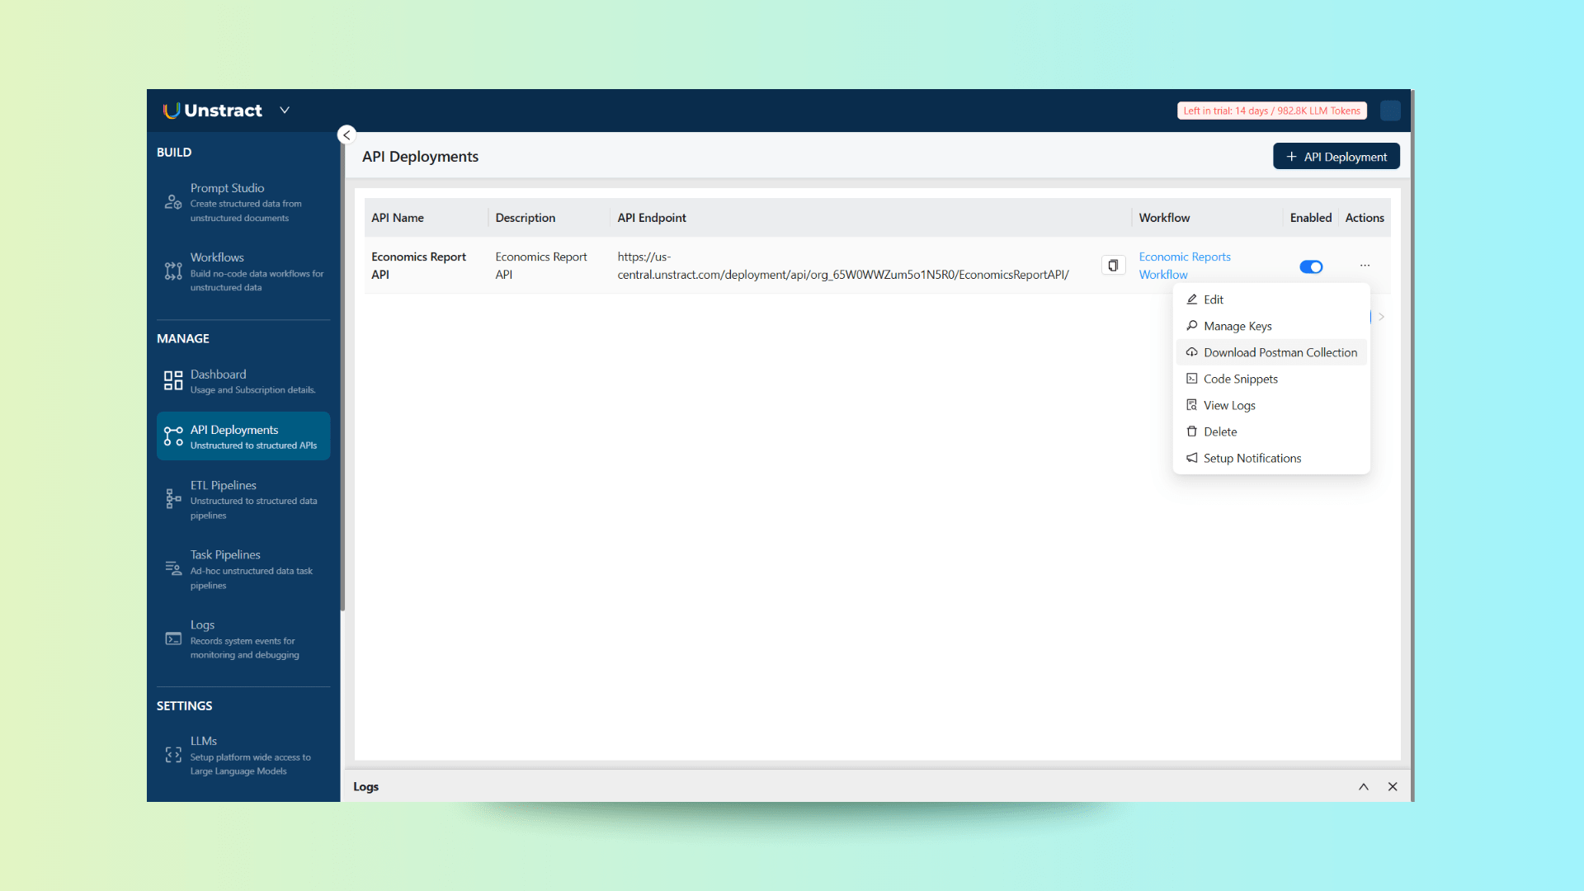
Task: Click the Workflows icon in the sidebar
Action: (x=172, y=271)
